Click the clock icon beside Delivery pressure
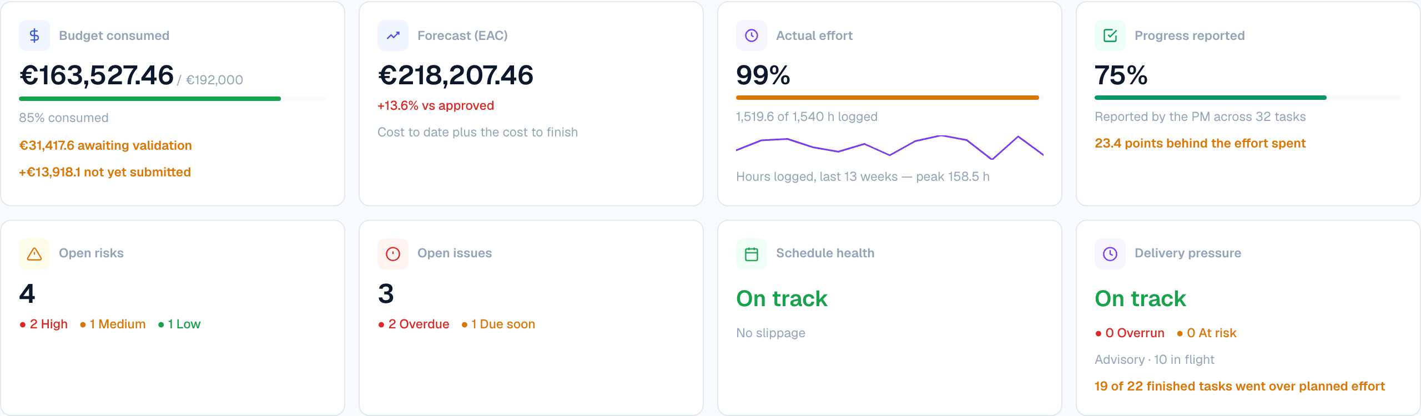1421x416 pixels. 1110,254
